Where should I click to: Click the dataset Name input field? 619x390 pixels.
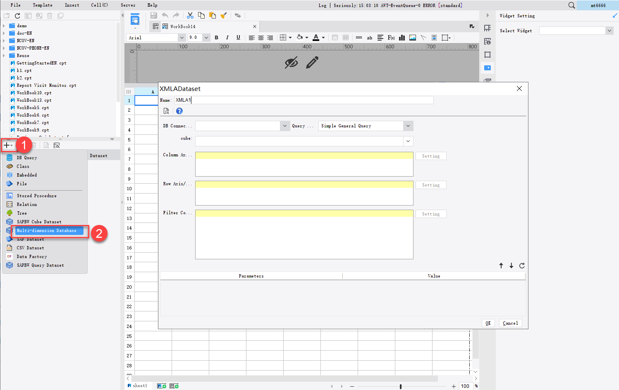(304, 100)
